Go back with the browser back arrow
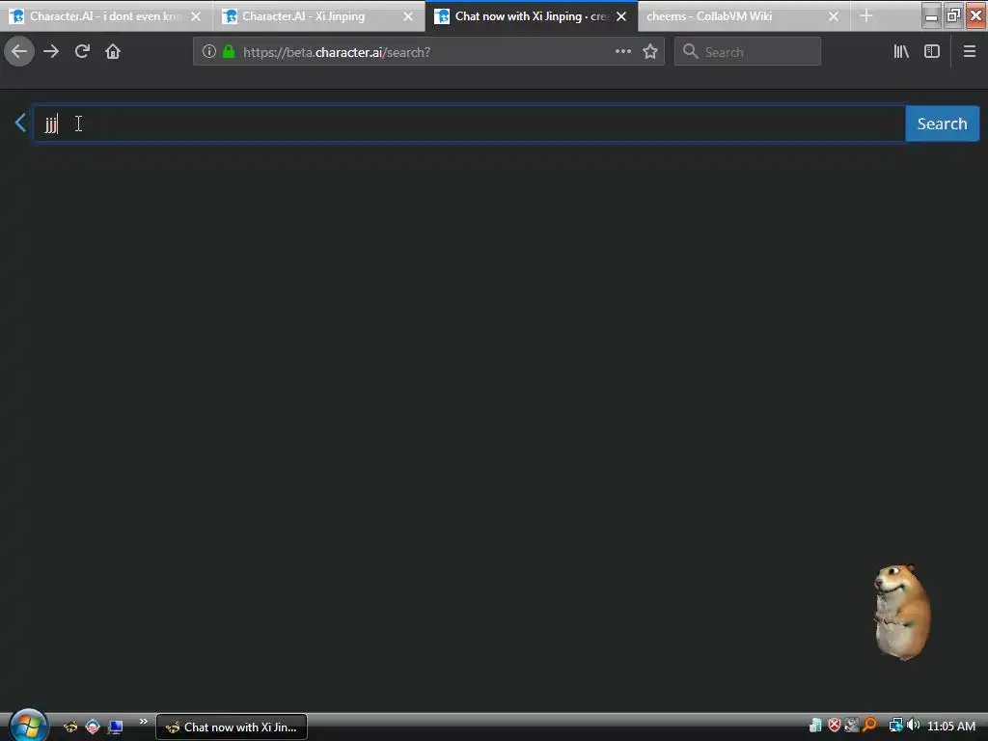The image size is (988, 741). pyautogui.click(x=19, y=52)
